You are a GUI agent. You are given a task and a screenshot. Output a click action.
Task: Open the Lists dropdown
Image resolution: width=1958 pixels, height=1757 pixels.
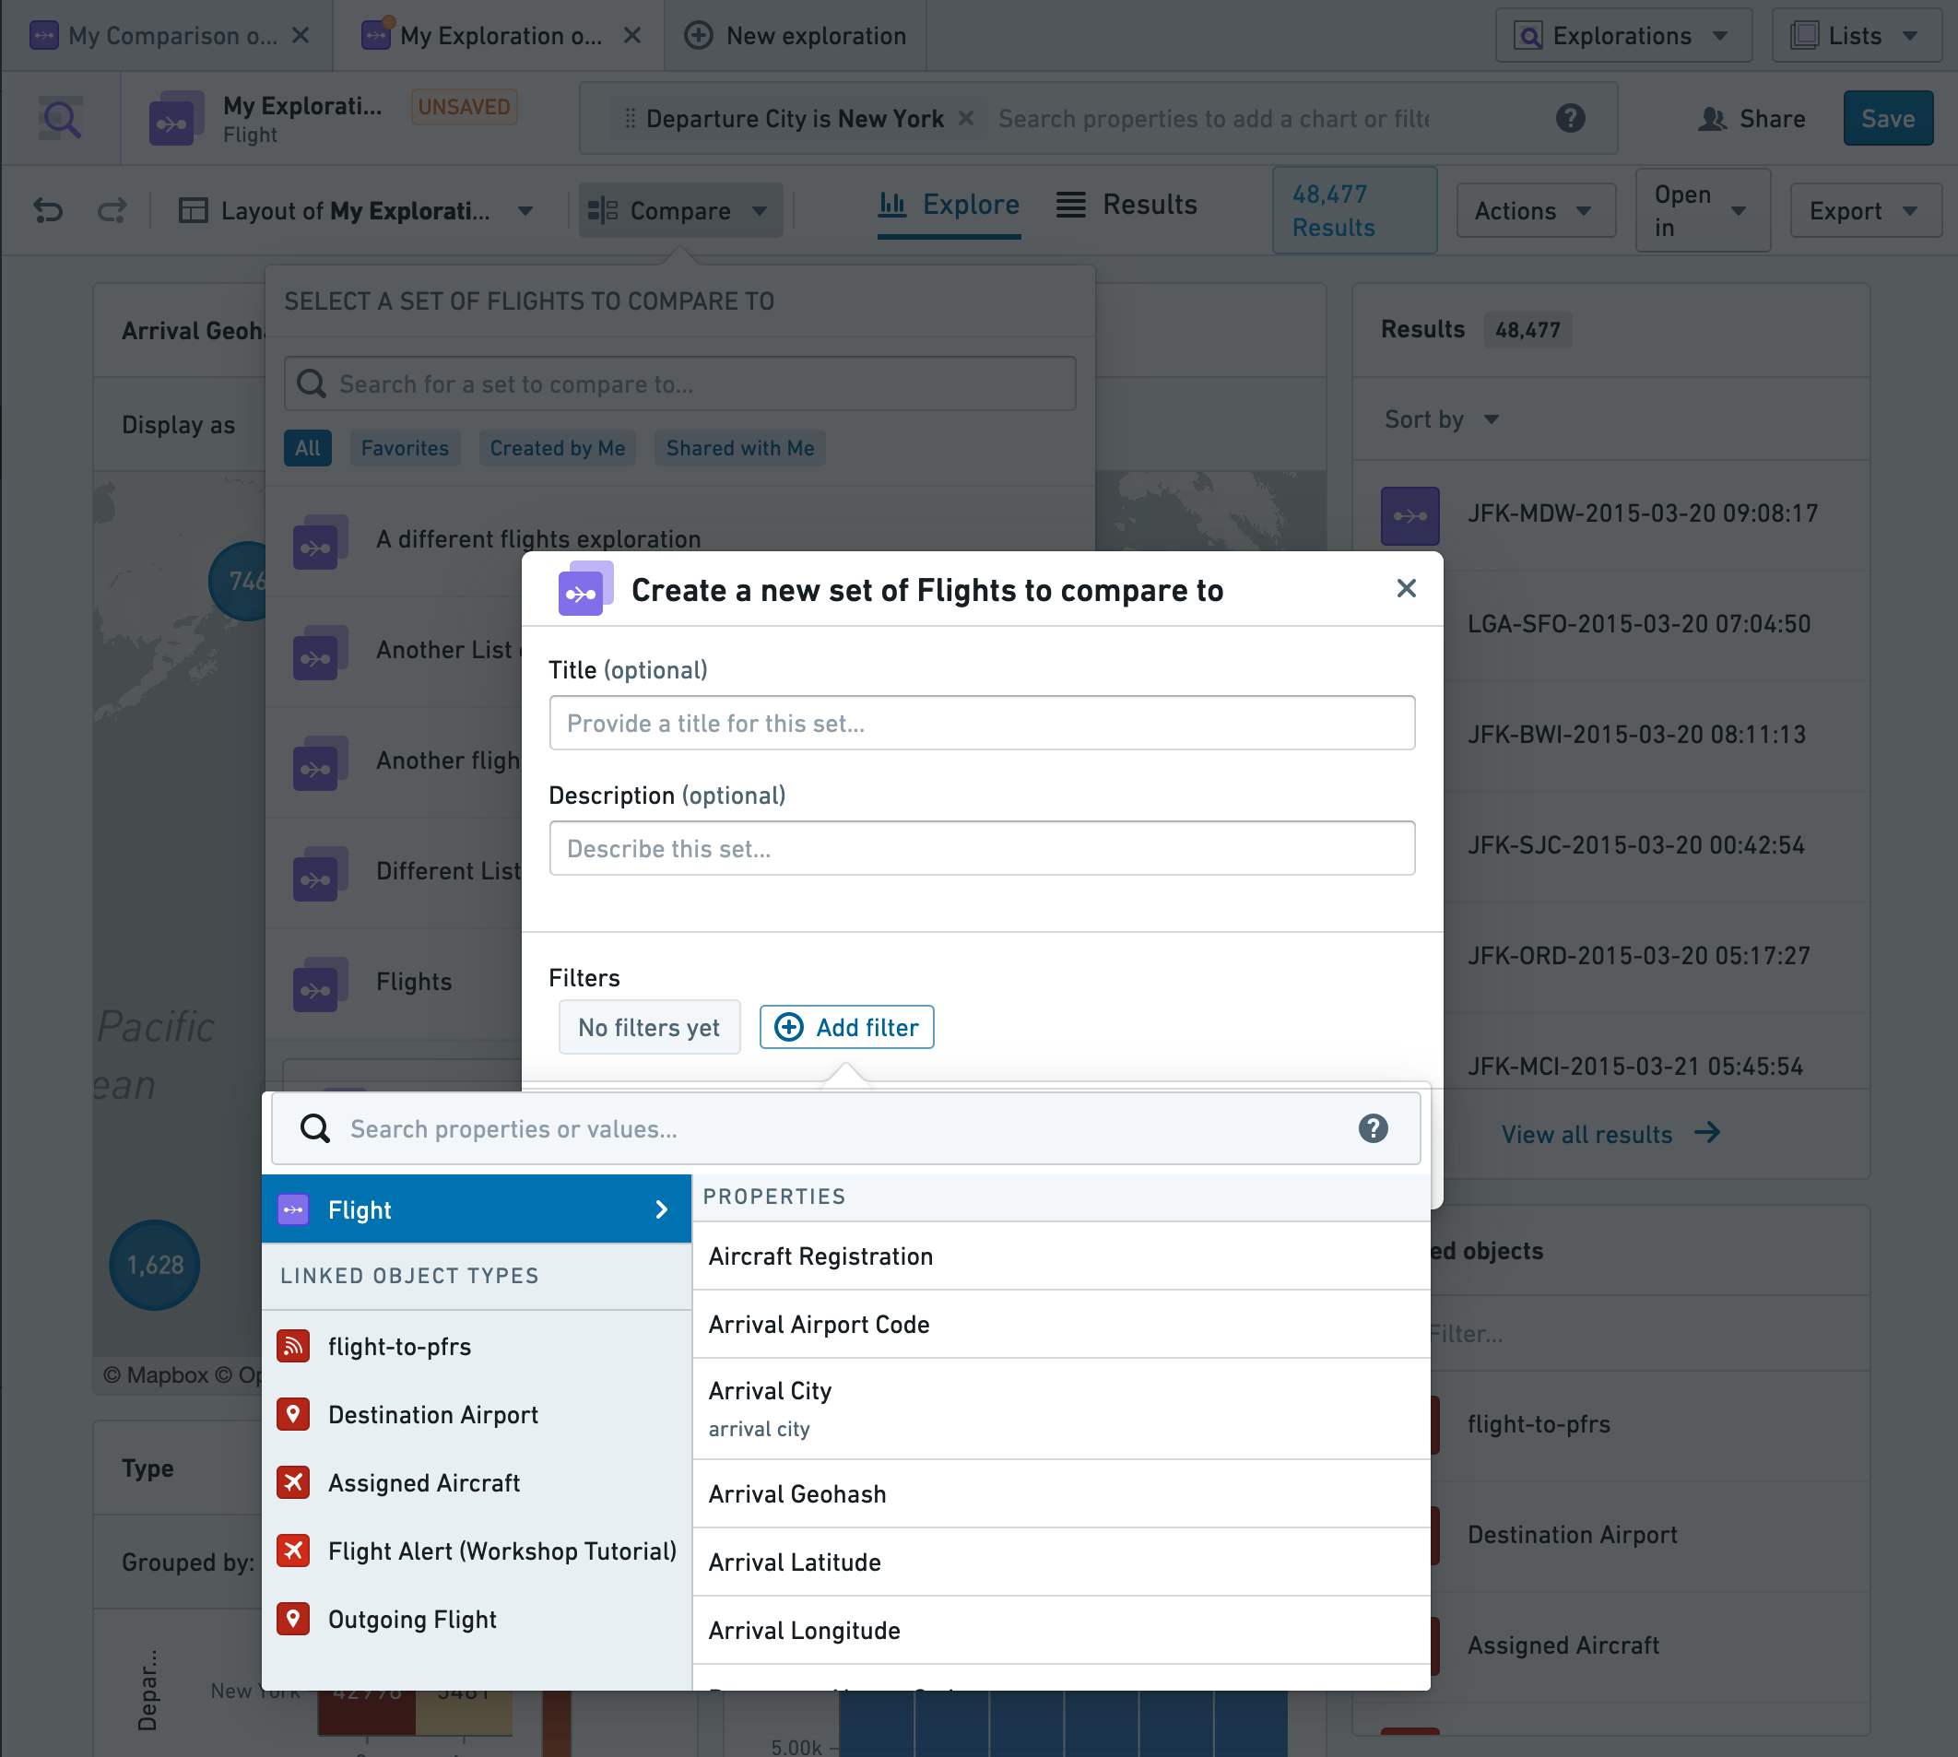coord(1856,36)
